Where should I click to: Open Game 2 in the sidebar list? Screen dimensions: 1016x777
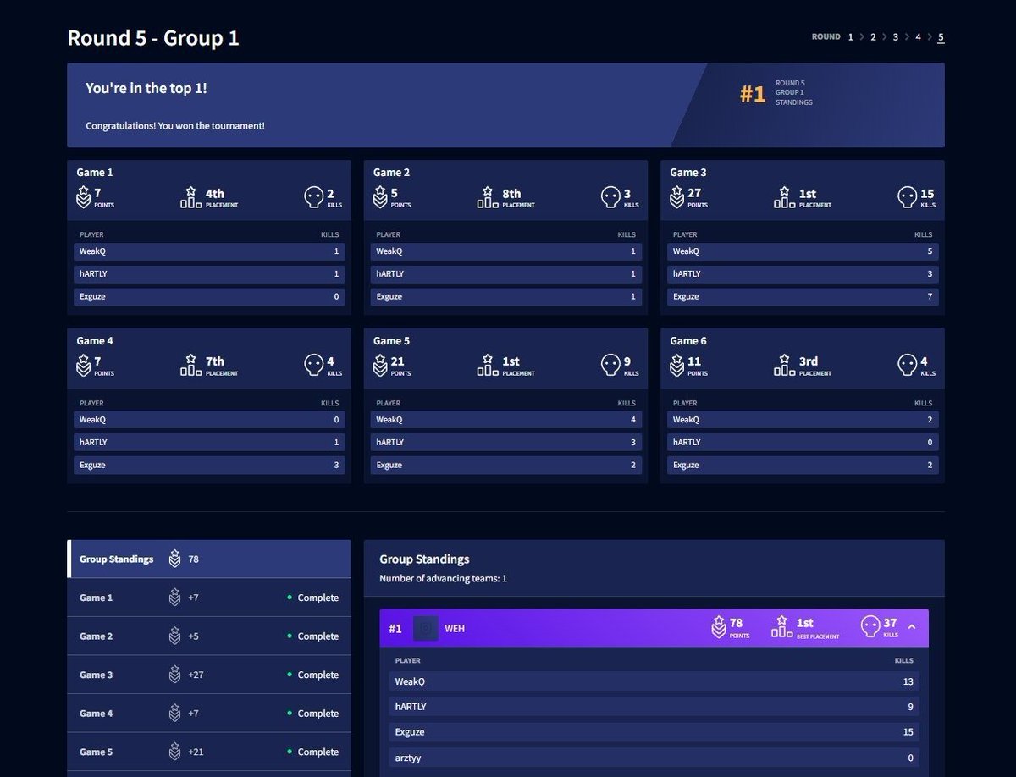pyautogui.click(x=209, y=636)
